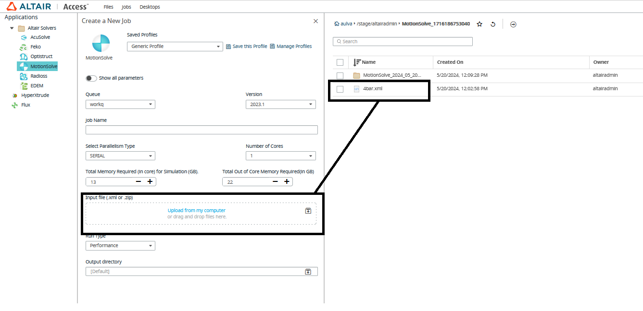Click the Total Memory value field showing 13
Viewport: 643px width, 311px height.
[110, 182]
